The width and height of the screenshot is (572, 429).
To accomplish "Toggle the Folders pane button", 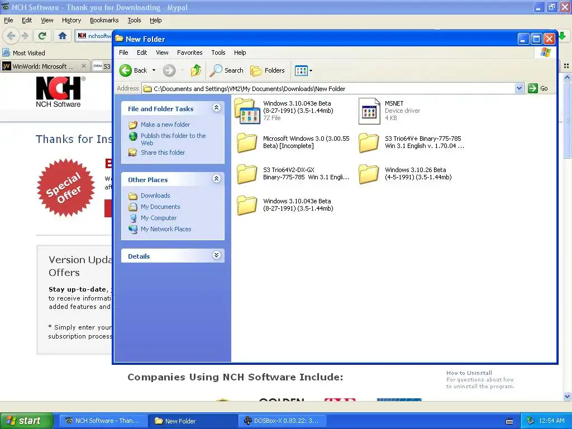I will [268, 70].
